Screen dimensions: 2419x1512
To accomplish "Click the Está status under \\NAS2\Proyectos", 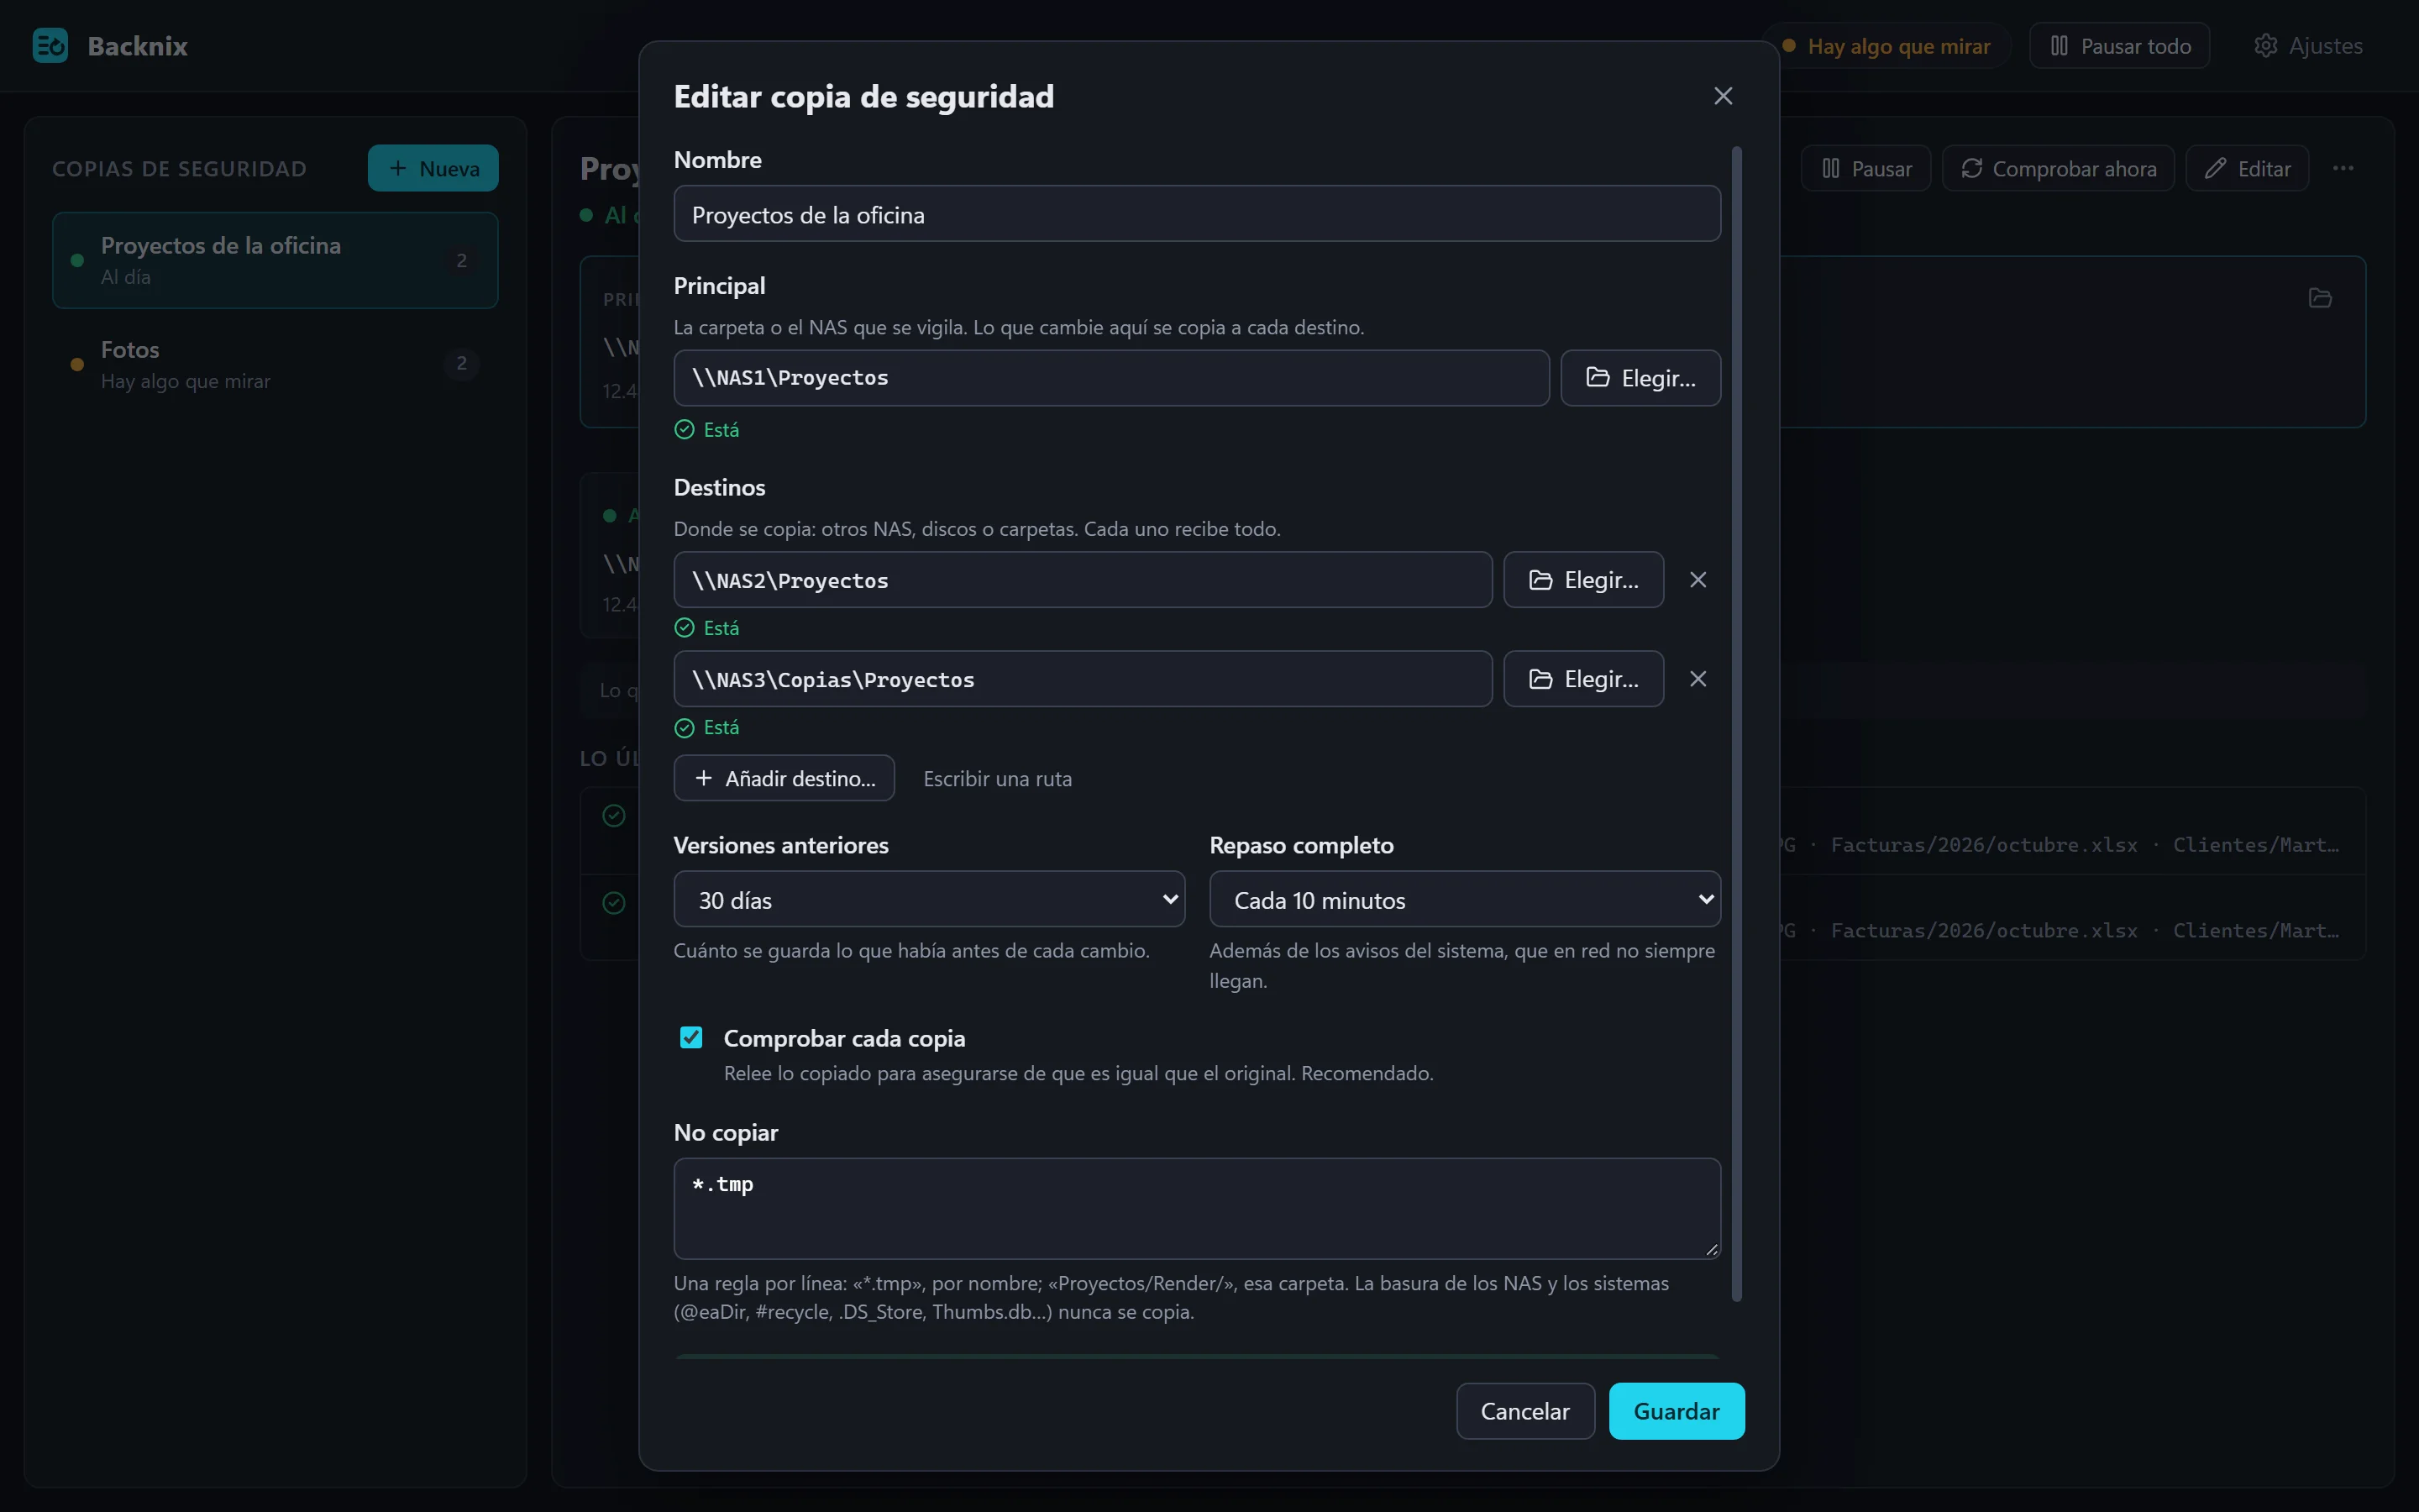I will [706, 628].
